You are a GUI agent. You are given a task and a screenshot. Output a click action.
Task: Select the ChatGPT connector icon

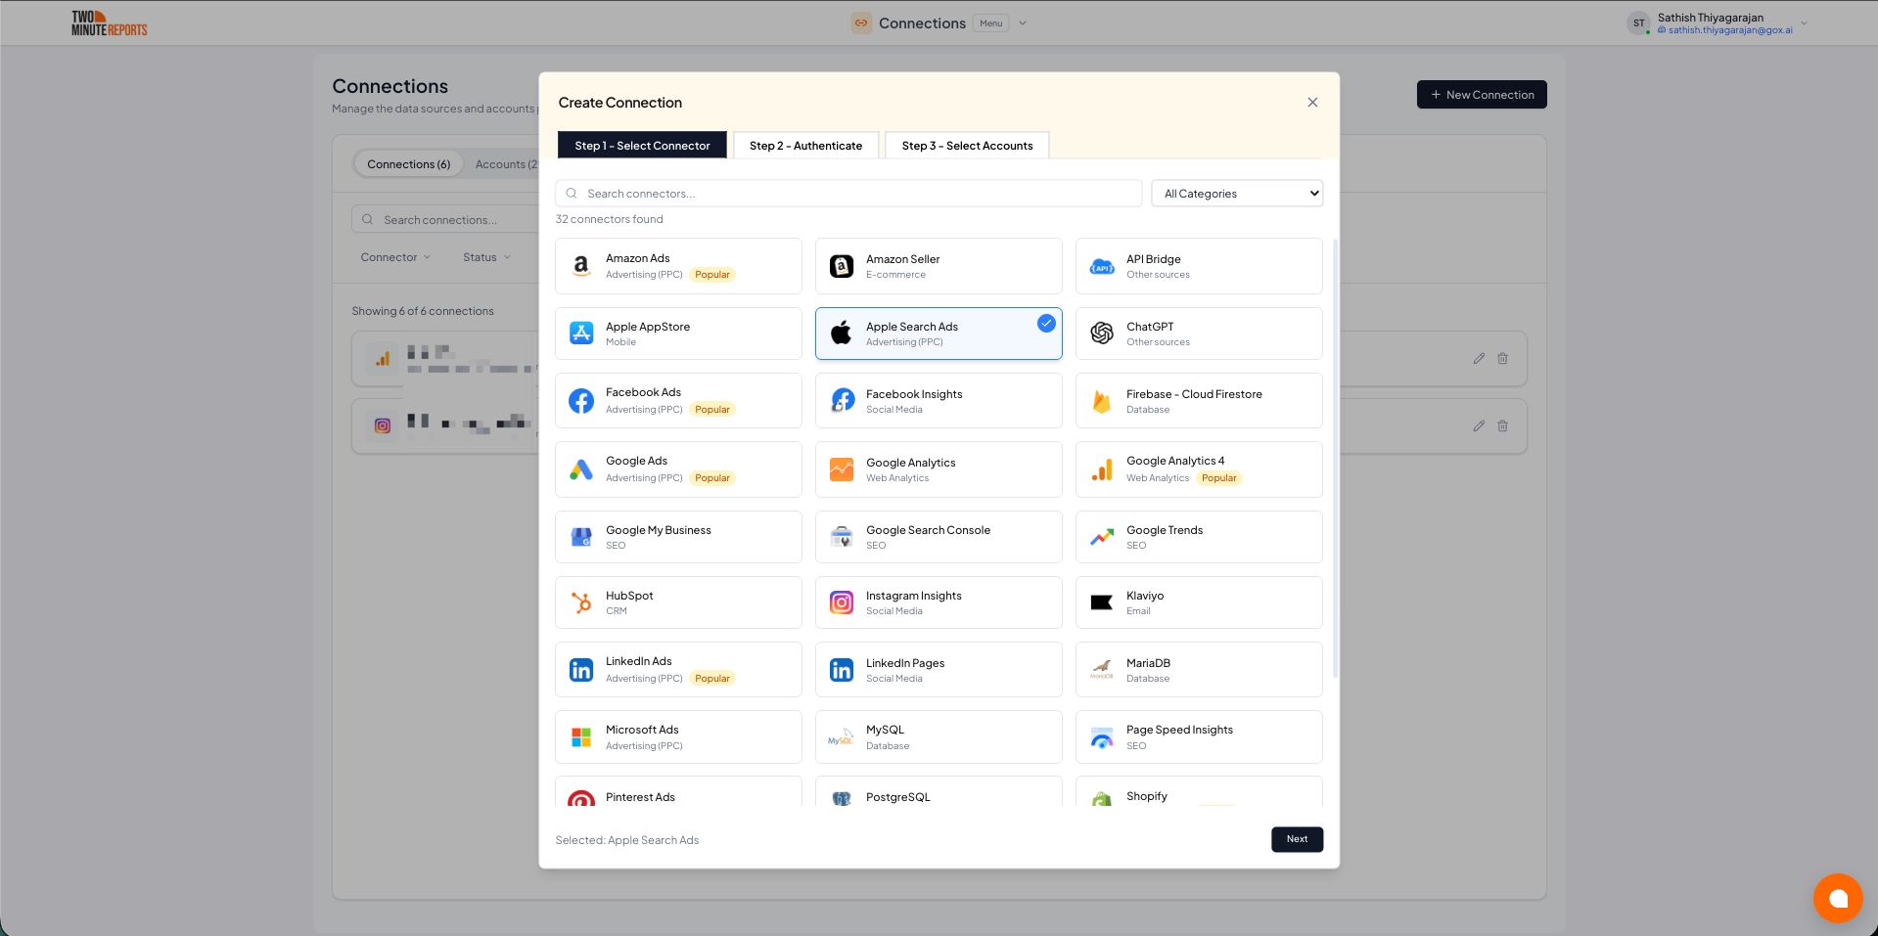click(1102, 334)
